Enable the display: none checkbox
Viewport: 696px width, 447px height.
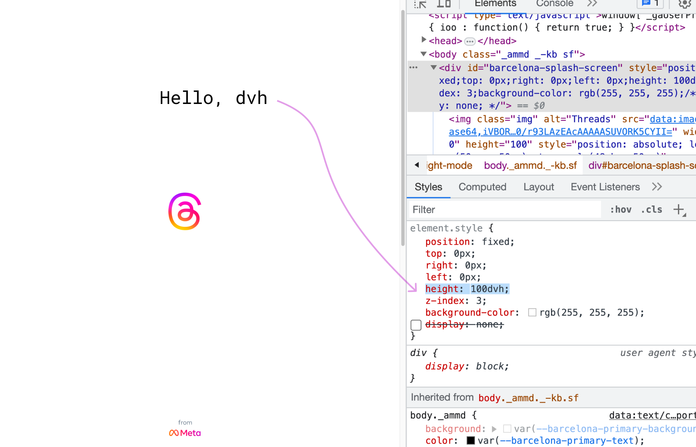pyautogui.click(x=416, y=325)
